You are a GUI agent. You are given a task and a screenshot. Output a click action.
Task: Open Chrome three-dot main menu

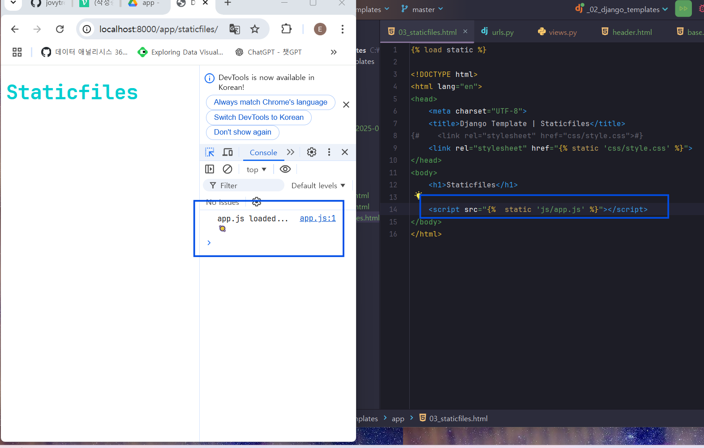[343, 29]
